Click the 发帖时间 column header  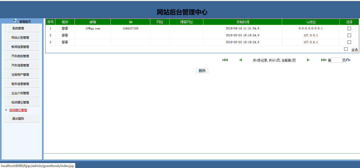(x=243, y=22)
